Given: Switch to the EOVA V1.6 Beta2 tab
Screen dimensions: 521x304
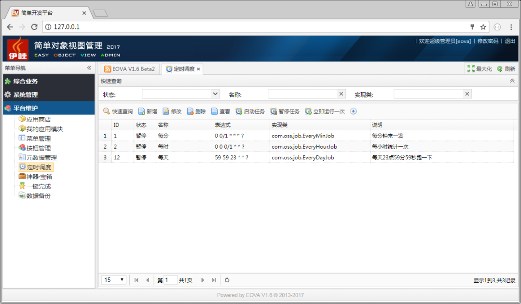Looking at the screenshot, I should coord(129,69).
